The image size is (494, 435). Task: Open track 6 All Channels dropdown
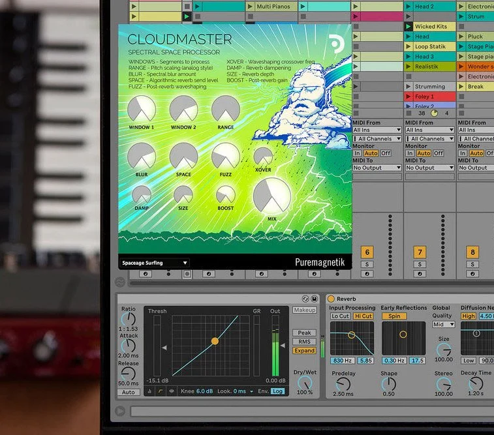(x=377, y=139)
